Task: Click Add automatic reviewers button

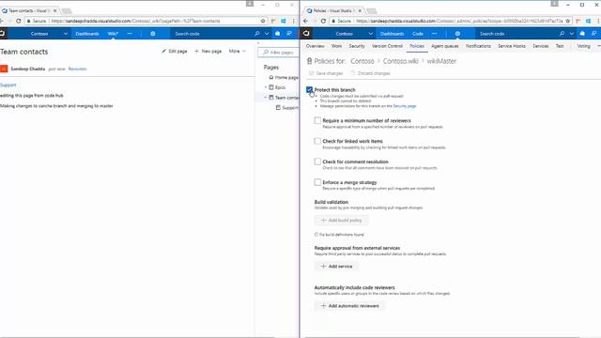Action: pos(349,306)
